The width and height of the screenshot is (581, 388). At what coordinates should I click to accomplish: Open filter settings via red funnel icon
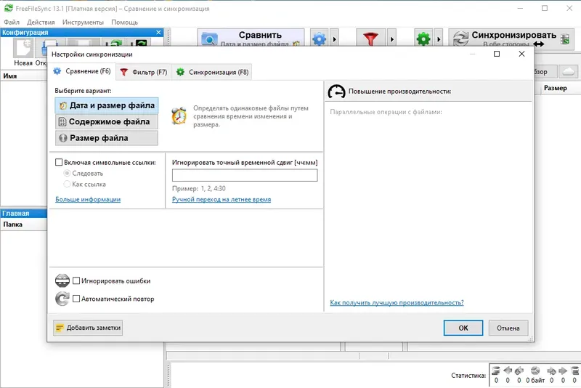pyautogui.click(x=371, y=39)
